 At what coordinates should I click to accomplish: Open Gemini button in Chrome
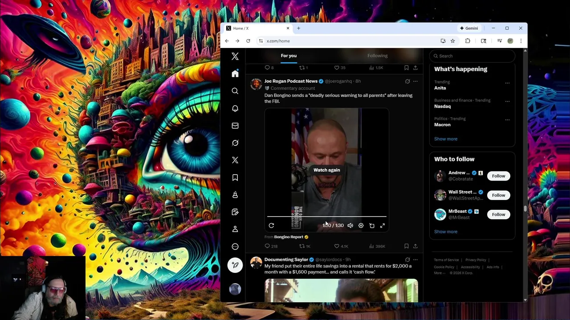click(469, 28)
